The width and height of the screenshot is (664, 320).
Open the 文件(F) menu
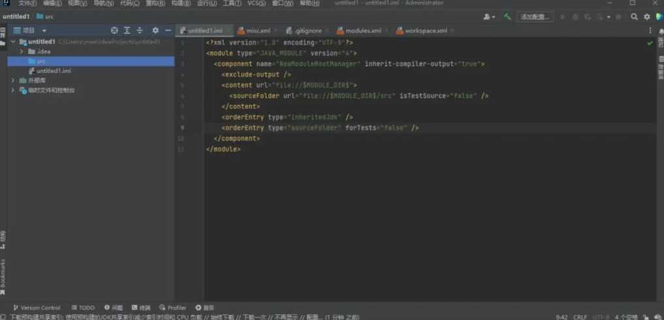pos(27,3)
